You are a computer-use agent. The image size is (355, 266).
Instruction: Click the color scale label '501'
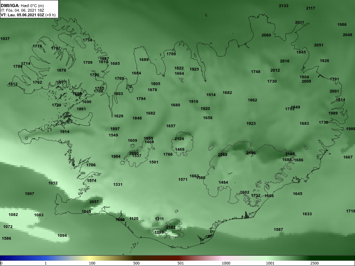[x=181, y=263]
